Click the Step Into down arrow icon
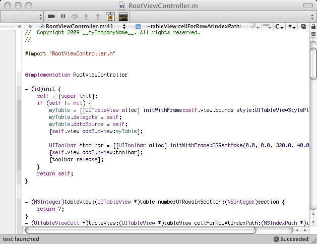The image size is (317, 244). click(86, 17)
